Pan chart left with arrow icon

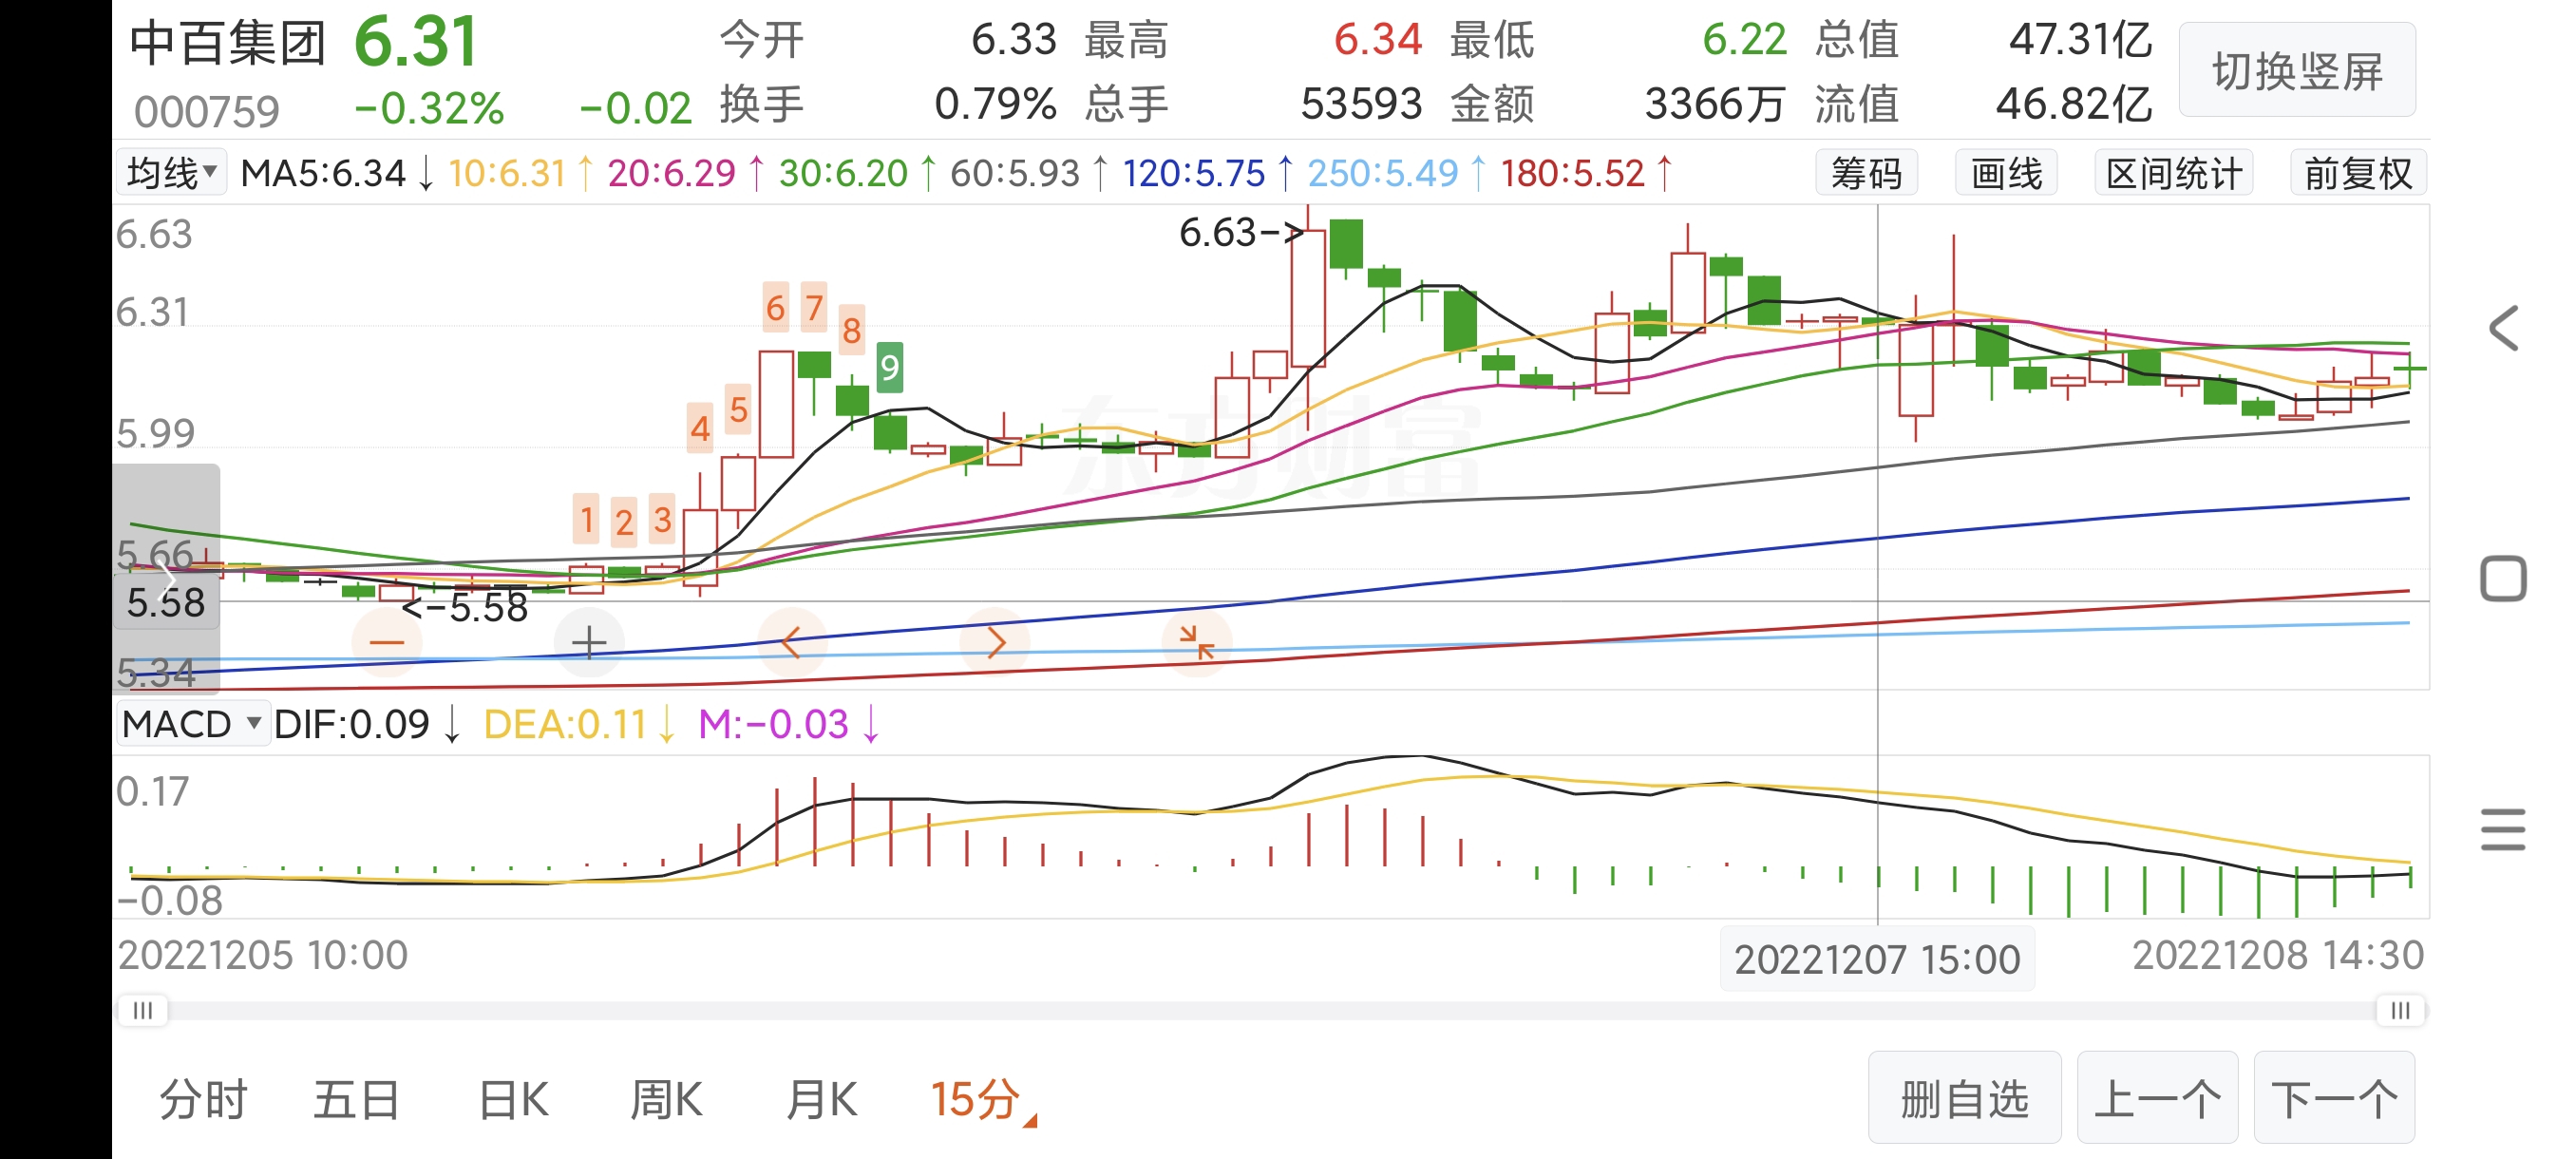tap(791, 642)
